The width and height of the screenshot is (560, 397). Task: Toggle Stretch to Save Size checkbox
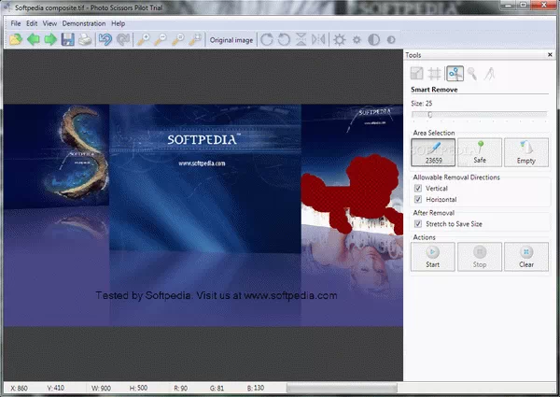tap(418, 223)
